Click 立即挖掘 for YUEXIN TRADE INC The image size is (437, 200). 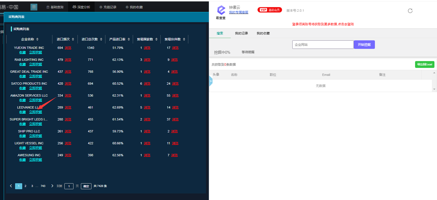[x=36, y=52]
